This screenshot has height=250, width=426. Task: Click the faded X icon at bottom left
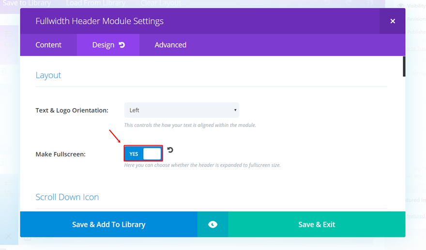tap(8, 236)
